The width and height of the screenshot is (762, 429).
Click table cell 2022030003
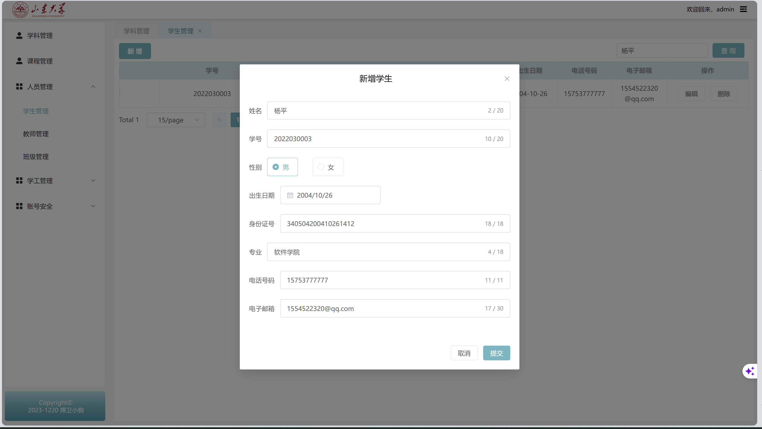[212, 94]
